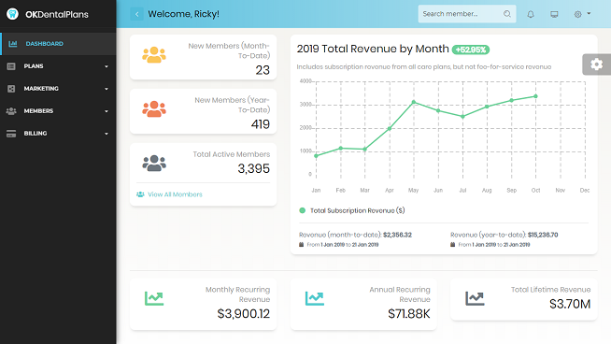
Task: Click the Plans list icon in sidebar
Action: (11, 66)
